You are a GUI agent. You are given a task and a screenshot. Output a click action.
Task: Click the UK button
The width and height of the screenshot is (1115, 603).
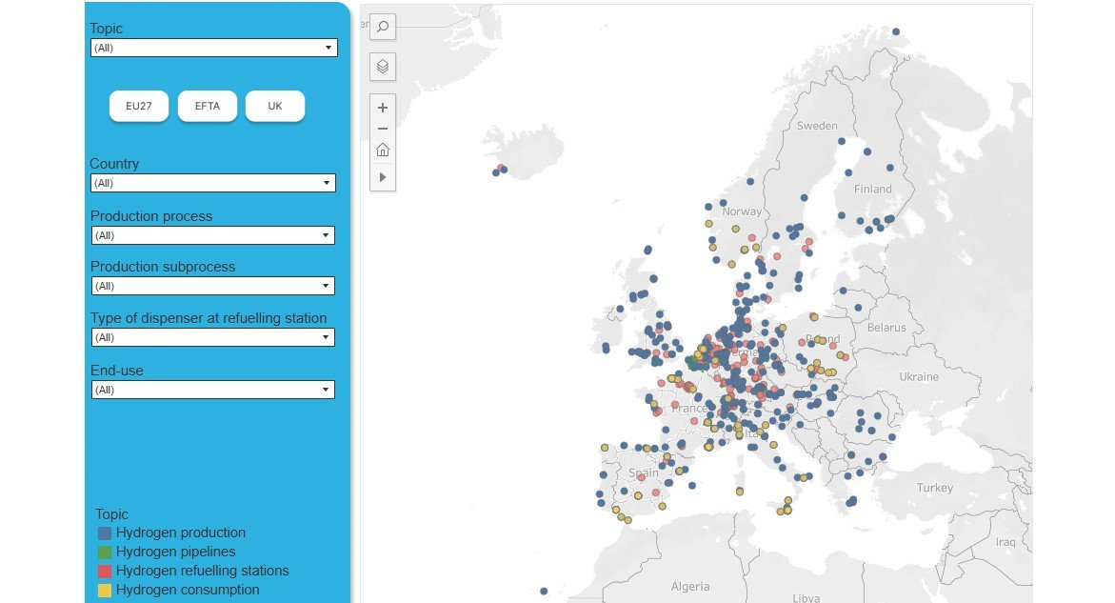(x=274, y=106)
